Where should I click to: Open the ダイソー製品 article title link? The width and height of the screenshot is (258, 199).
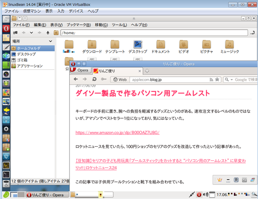[142, 93]
